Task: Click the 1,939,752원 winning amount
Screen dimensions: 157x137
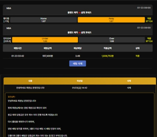Action: pyautogui.click(x=108, y=56)
